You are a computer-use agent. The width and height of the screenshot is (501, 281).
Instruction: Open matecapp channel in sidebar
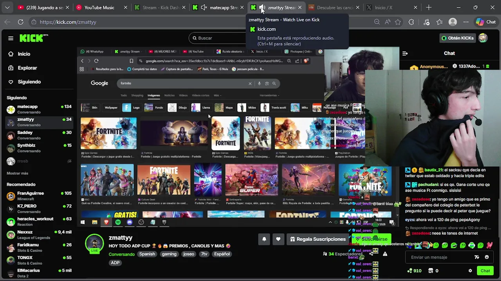point(39,109)
